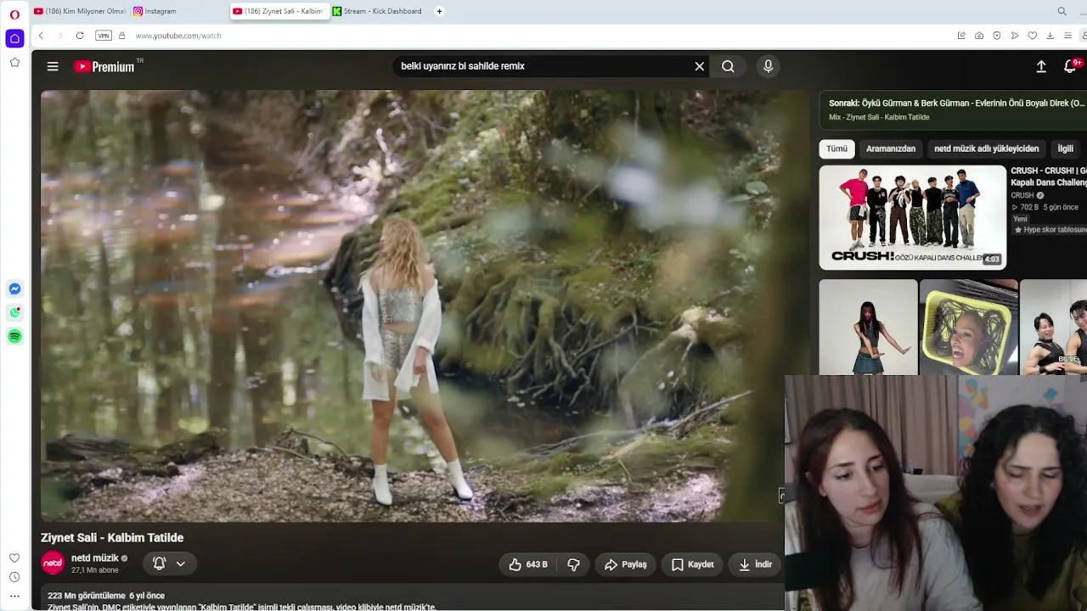Image resolution: width=1087 pixels, height=611 pixels.
Task: Share the video using Paylaş
Action: (x=626, y=564)
